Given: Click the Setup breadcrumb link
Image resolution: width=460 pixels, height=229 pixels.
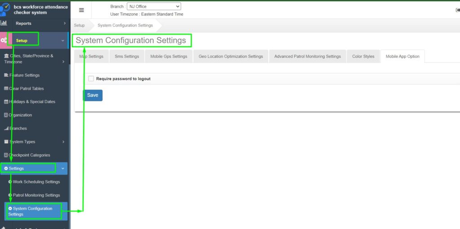Looking at the screenshot, I should pyautogui.click(x=79, y=26).
